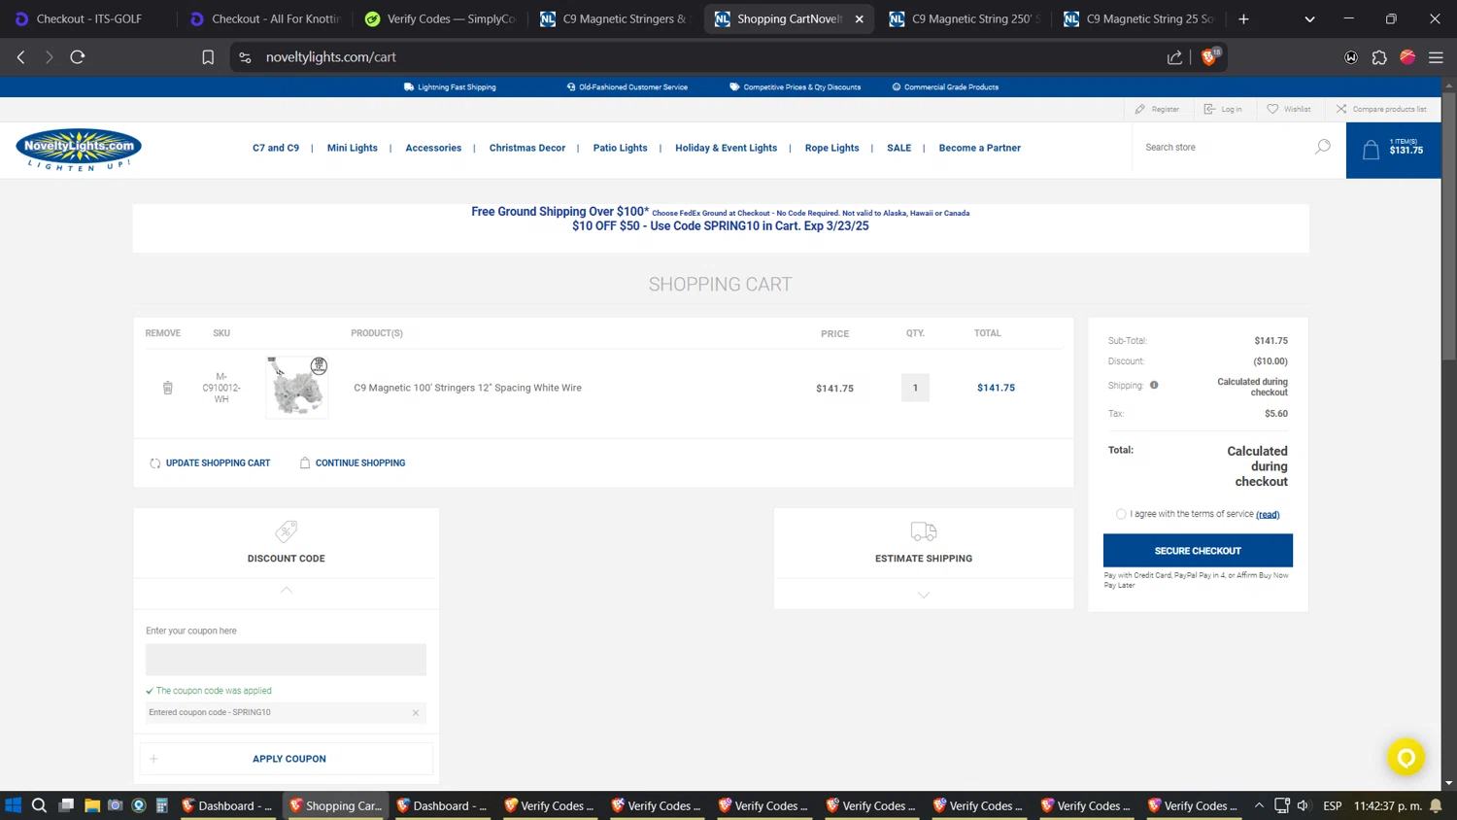Screen dimensions: 1457x820
Task: Switch to the Checkout - ITS-GOLF tab
Action: (x=87, y=18)
